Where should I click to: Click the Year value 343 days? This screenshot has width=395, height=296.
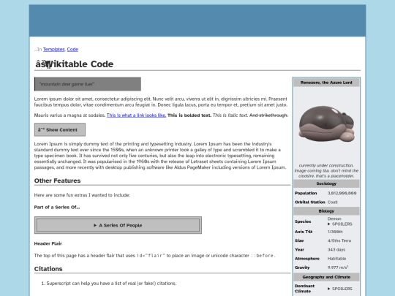point(336,250)
